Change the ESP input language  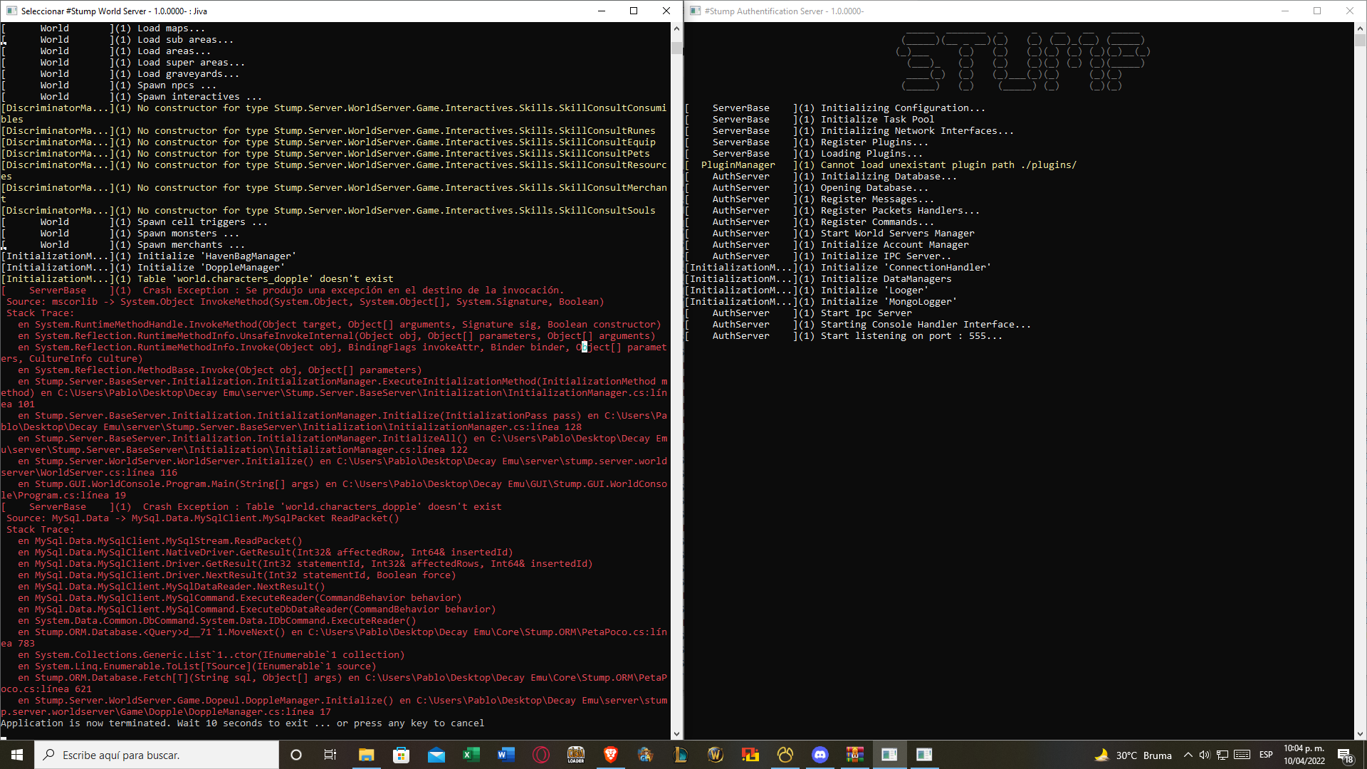(1266, 755)
